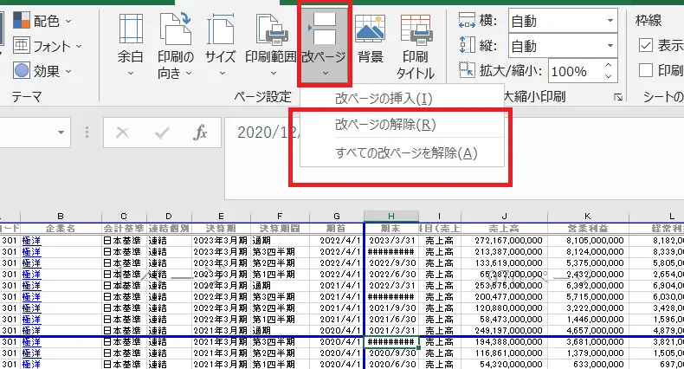
Task: Choose 改ページの解除(R) from menu
Action: 385,125
